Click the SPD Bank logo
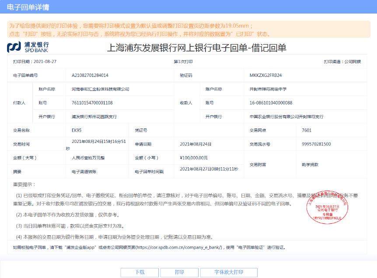The width and height of the screenshot is (377, 278). click(28, 47)
